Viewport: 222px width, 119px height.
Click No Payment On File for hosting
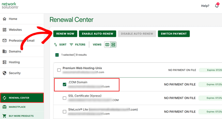tap(182, 70)
